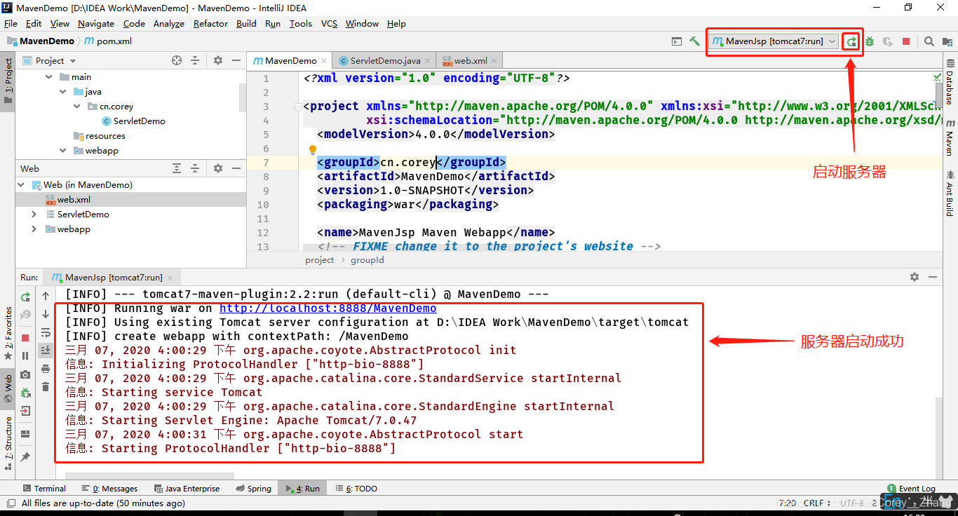
Task: Open the Refactor menu
Action: click(210, 23)
